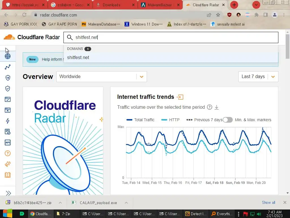This screenshot has width=290, height=218.
Task: Open the browser side panel icon
Action: pos(266,15)
